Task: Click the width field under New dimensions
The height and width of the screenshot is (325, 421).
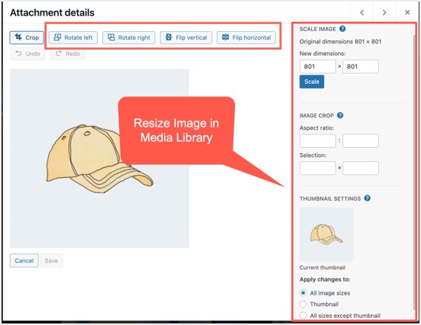Action: tap(318, 67)
